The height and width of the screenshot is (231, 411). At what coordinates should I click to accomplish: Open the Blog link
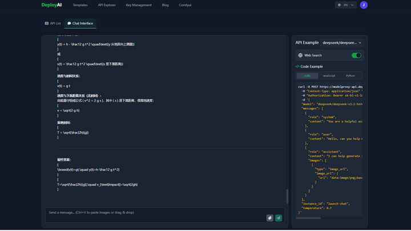click(x=165, y=5)
